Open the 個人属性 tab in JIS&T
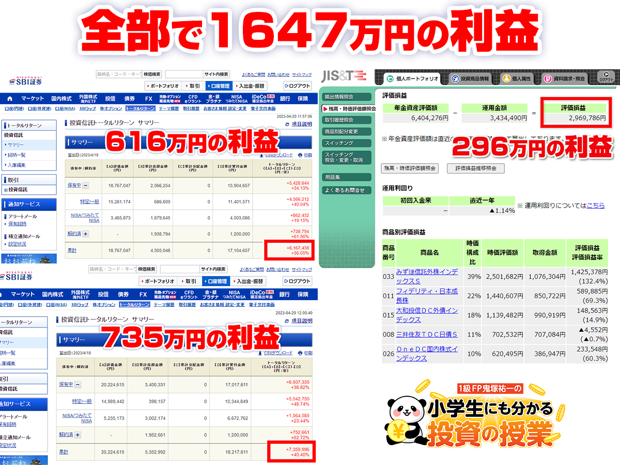 [x=518, y=79]
